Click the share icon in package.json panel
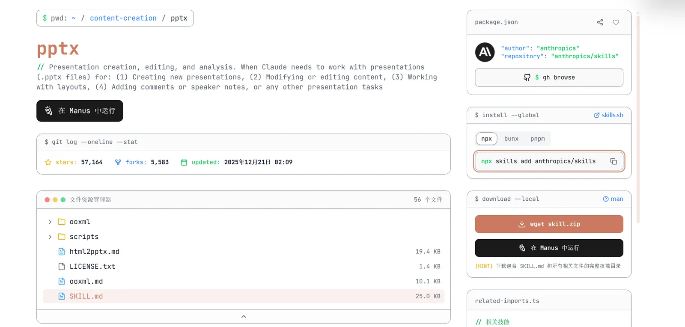This screenshot has width=685, height=327. pos(600,22)
